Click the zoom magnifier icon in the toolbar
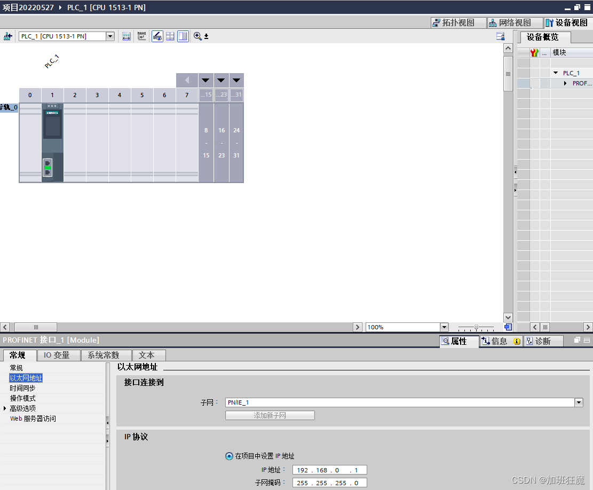This screenshot has height=490, width=593. [197, 36]
